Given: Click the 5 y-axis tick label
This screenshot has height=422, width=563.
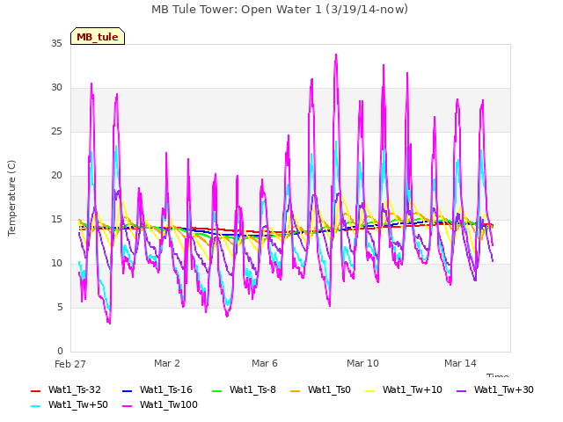Looking at the screenshot, I should click(60, 308).
